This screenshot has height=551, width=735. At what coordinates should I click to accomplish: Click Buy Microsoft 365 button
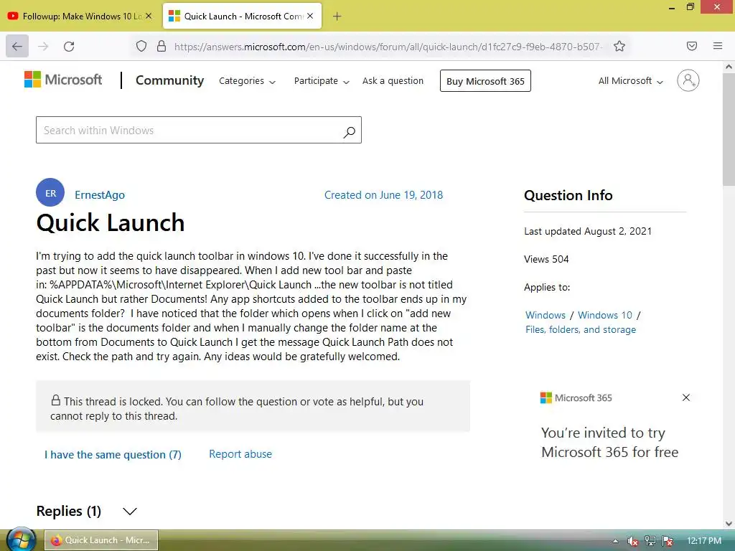pyautogui.click(x=485, y=81)
